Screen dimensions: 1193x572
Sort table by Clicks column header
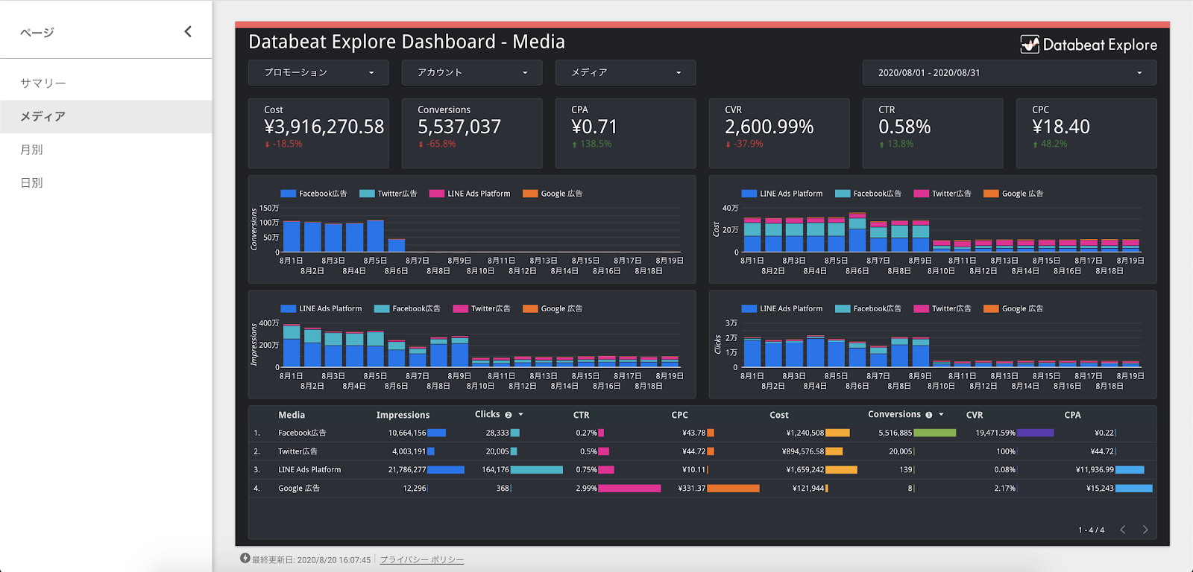point(488,414)
